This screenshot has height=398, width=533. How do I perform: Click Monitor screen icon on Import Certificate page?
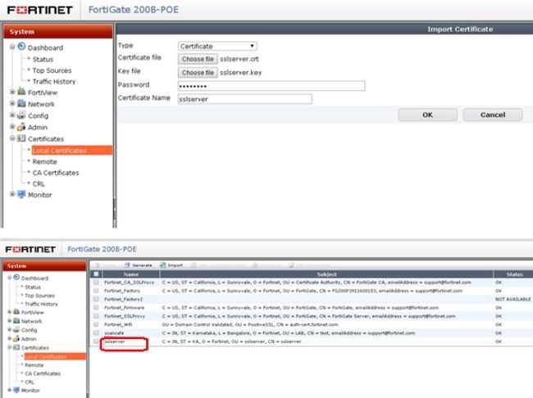point(21,194)
